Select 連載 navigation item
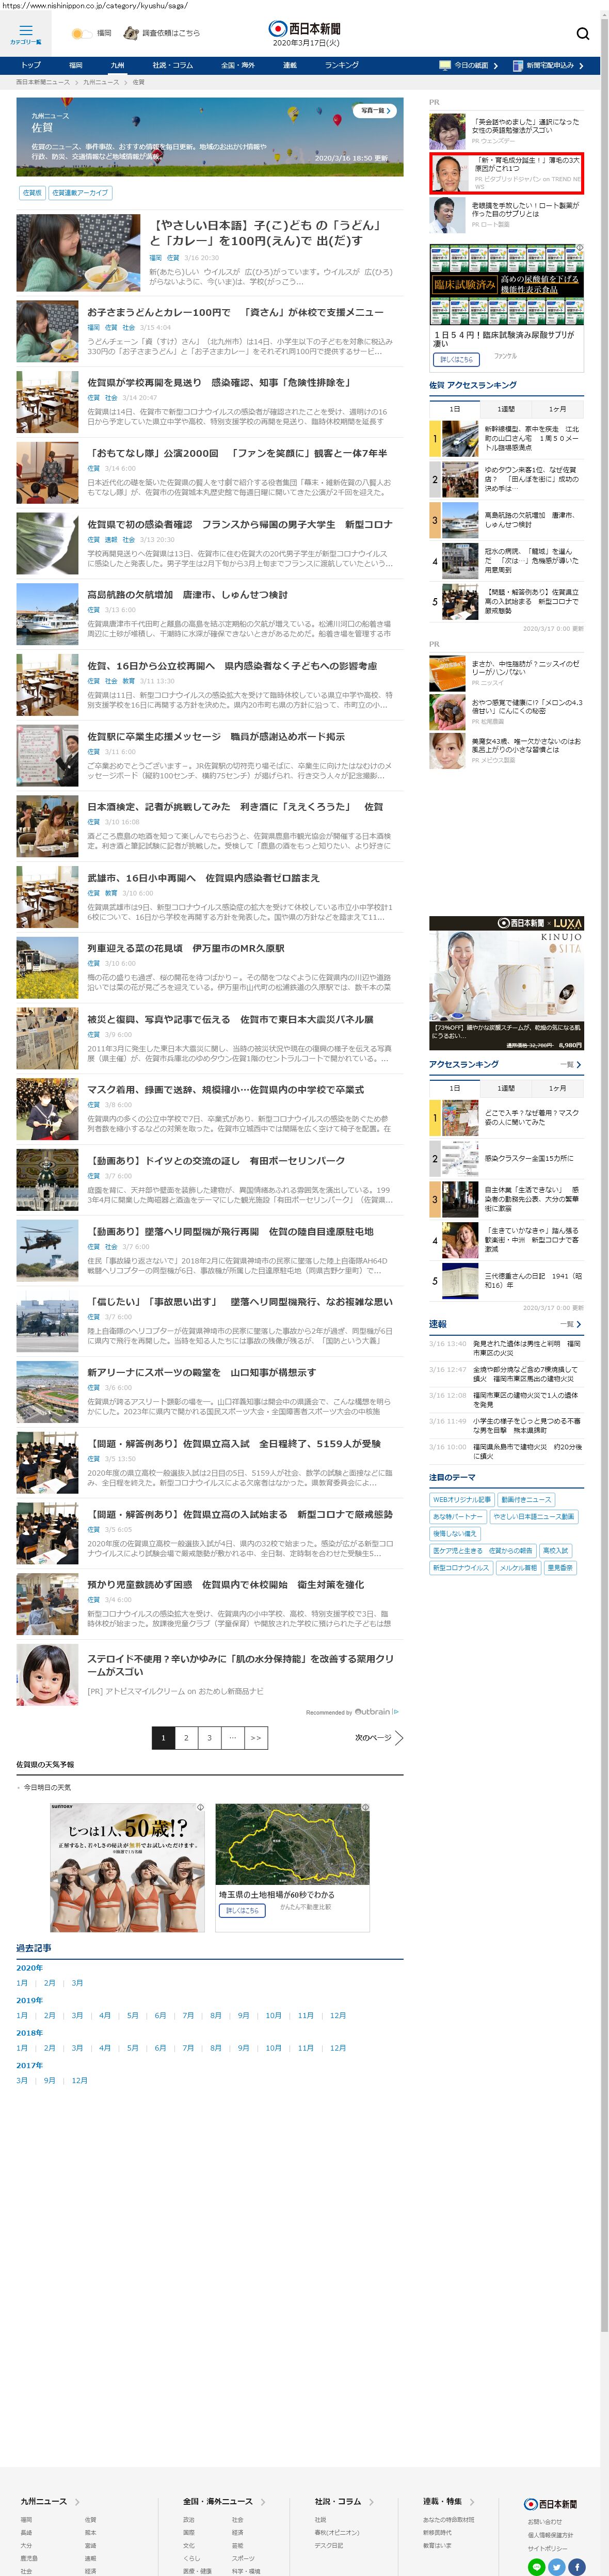This screenshot has height=2576, width=609. [290, 65]
